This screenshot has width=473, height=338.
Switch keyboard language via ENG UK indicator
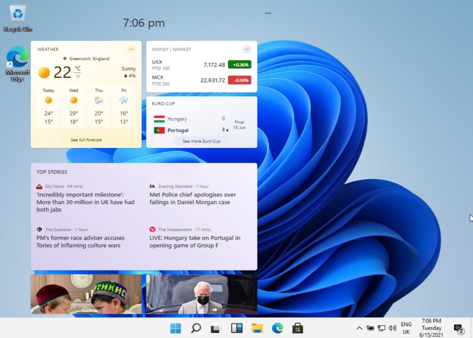pos(406,327)
